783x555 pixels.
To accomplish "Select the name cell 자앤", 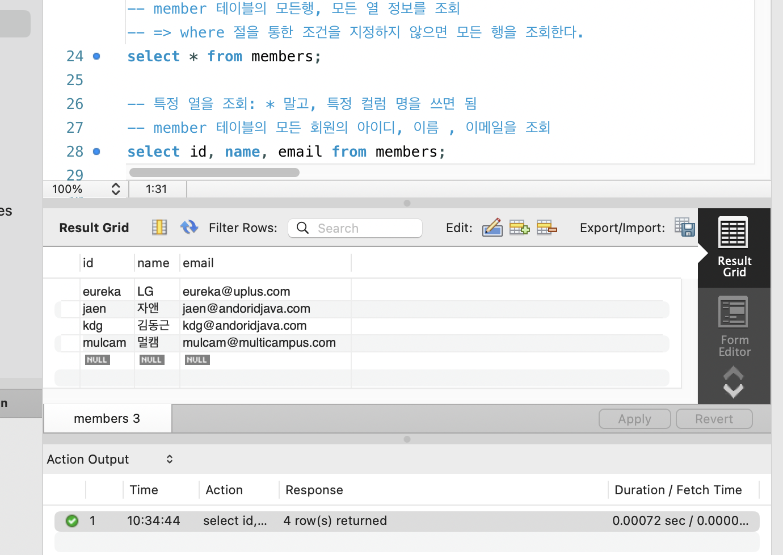I will [157, 309].
